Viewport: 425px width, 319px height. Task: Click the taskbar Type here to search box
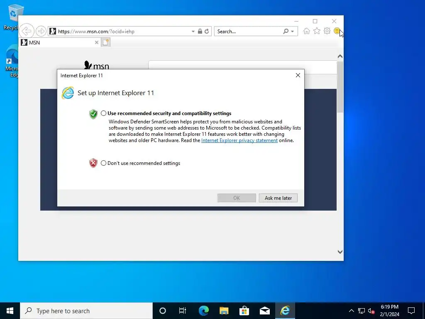pyautogui.click(x=86, y=311)
